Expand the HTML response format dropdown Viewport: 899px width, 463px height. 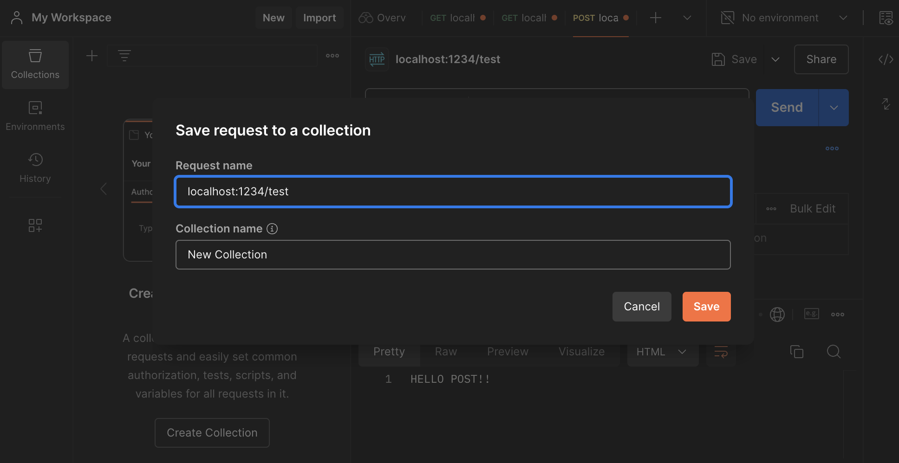tap(662, 352)
